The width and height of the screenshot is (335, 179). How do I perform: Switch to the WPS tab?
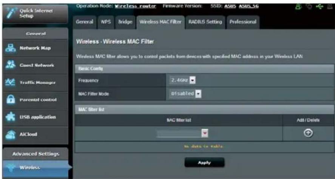point(106,22)
